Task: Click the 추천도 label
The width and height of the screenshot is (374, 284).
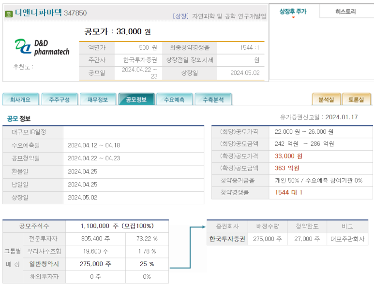Action: point(23,67)
